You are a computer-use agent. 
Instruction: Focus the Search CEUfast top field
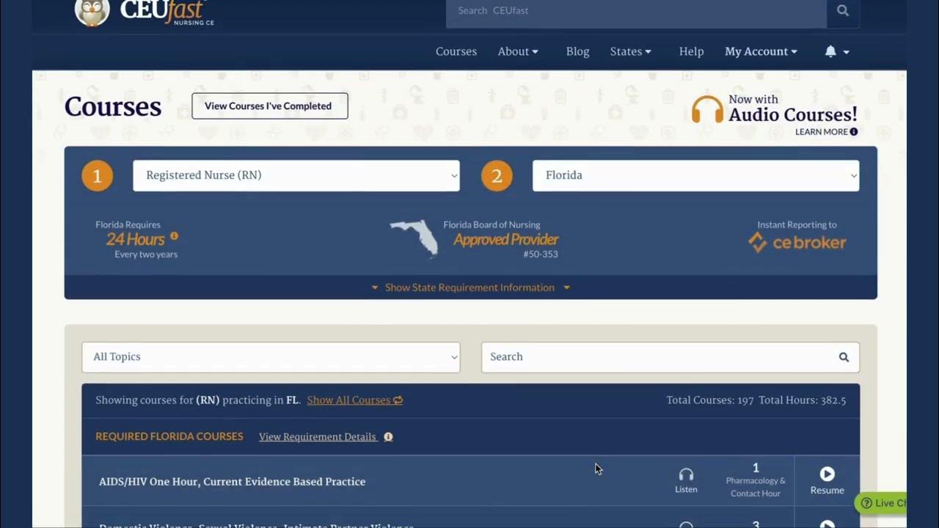pos(636,11)
